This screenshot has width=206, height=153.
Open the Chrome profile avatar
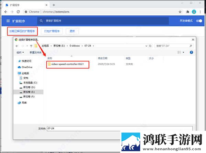pyautogui.click(x=194, y=12)
